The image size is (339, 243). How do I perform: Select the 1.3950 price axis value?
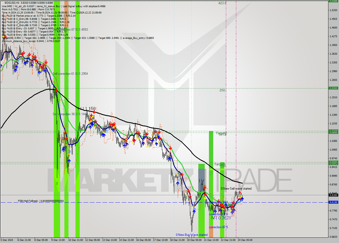[333, 45]
